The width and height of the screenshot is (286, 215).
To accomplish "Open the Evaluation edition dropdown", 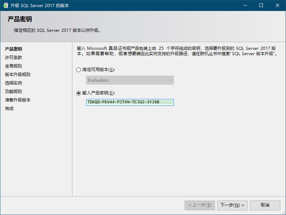I will (x=130, y=80).
